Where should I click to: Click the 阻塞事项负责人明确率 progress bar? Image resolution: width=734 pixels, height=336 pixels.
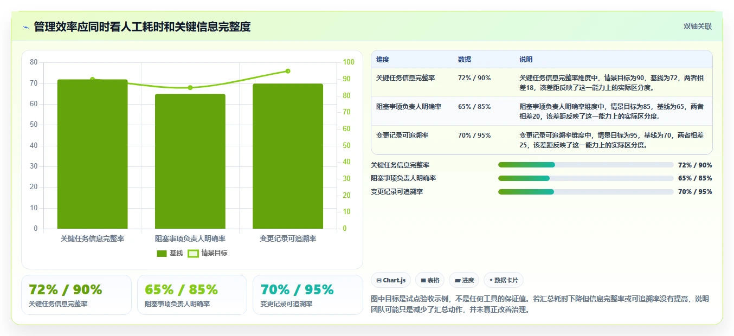586,178
